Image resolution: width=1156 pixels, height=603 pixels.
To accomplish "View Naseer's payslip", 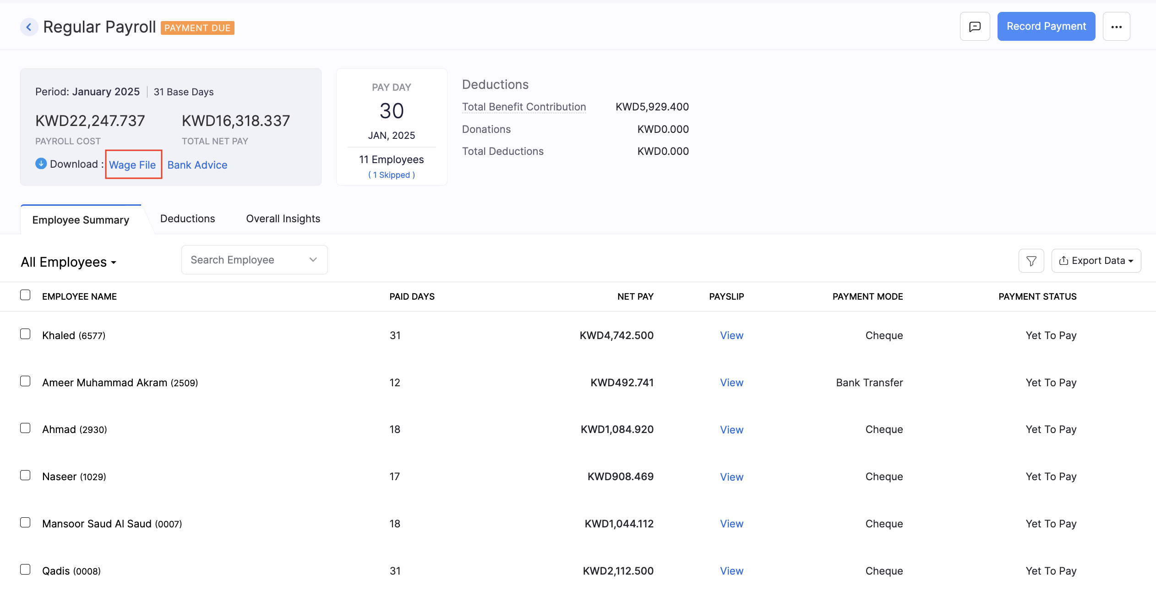I will pos(731,477).
